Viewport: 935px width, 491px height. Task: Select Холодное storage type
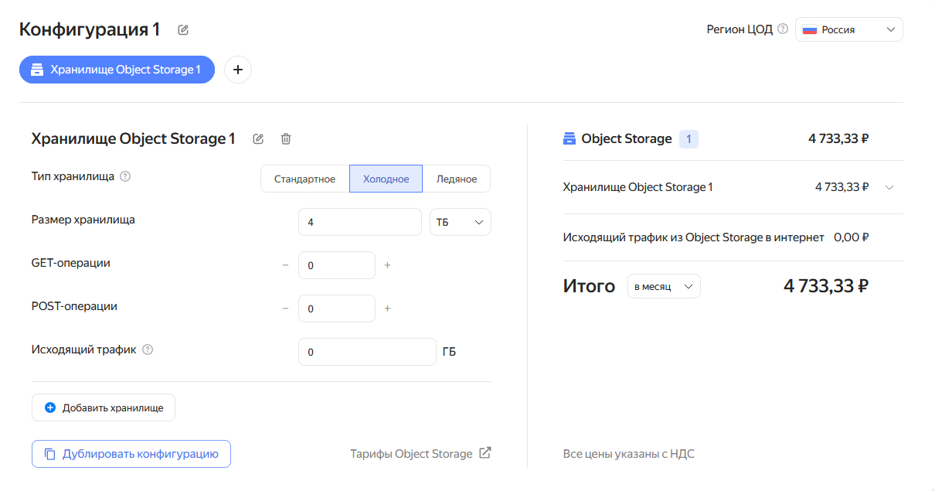386,179
